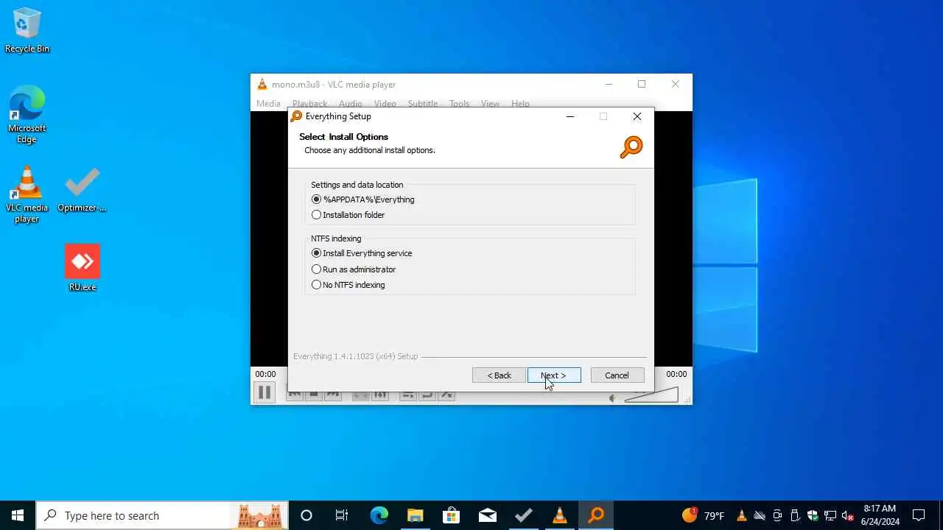This screenshot has width=943, height=530.
Task: Open the OneDrive cloud tray icon
Action: [x=760, y=515]
